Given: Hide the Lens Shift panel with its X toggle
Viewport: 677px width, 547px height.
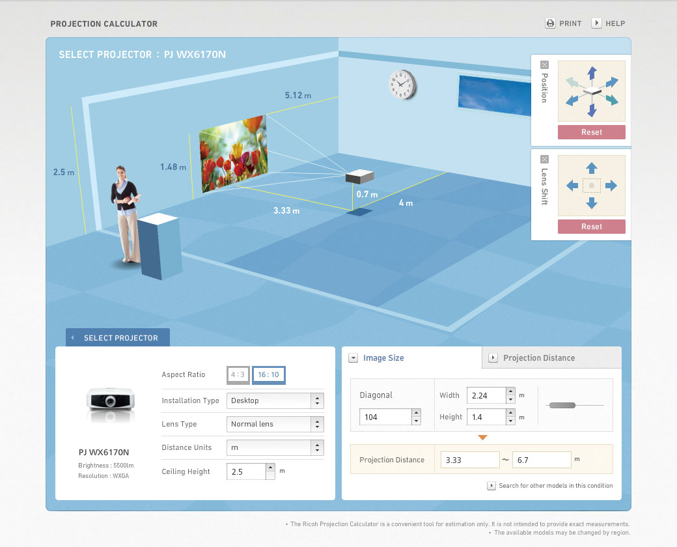Looking at the screenshot, I should pyautogui.click(x=544, y=160).
